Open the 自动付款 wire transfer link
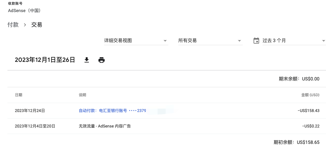This screenshot has width=326, height=151. (x=112, y=111)
